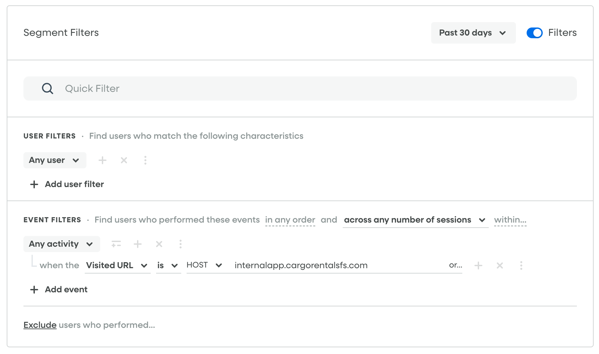Viewport: 599px width, 354px height.
Task: Open three-dot menu beside Any activity
Action: 181,244
